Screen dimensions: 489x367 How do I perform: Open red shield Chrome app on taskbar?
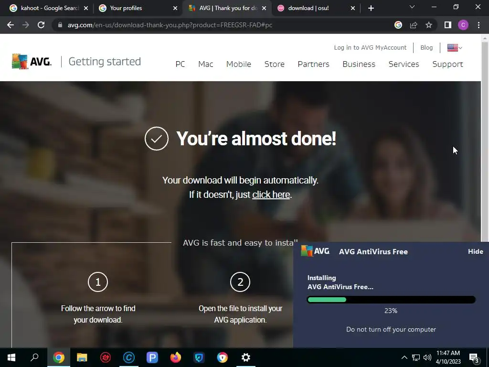[x=223, y=357]
